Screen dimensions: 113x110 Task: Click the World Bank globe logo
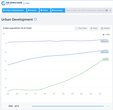pos(3,3)
